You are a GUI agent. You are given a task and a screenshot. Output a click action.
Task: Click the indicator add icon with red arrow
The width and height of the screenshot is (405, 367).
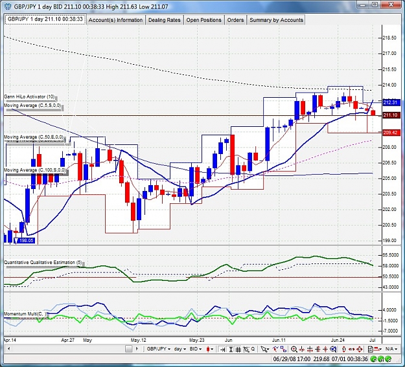[275, 349]
